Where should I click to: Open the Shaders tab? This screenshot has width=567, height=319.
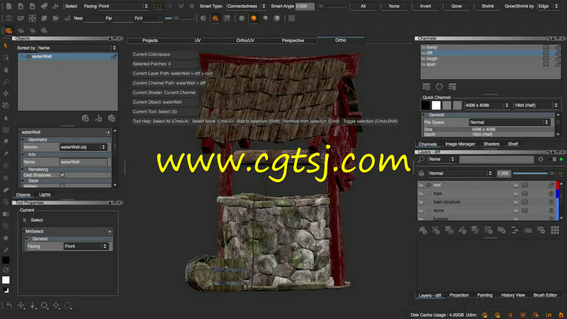click(491, 144)
